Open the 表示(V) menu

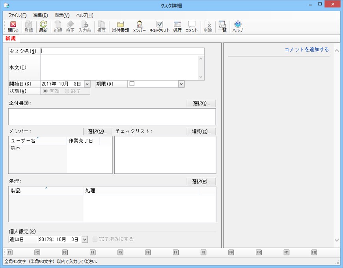(62, 15)
